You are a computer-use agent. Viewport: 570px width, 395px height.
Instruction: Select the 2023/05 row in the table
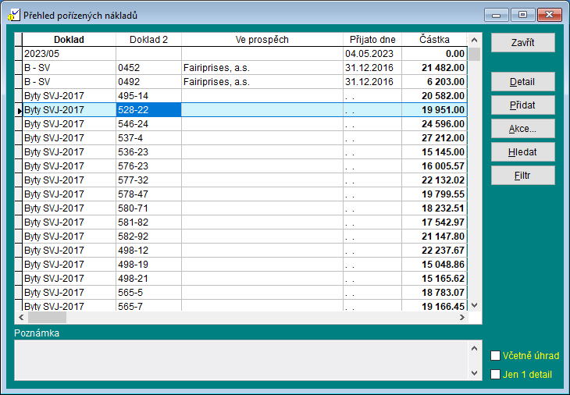pyautogui.click(x=69, y=54)
